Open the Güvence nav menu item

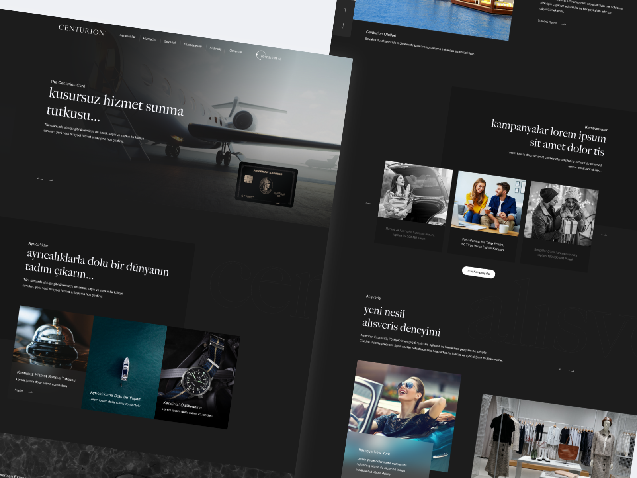point(236,51)
